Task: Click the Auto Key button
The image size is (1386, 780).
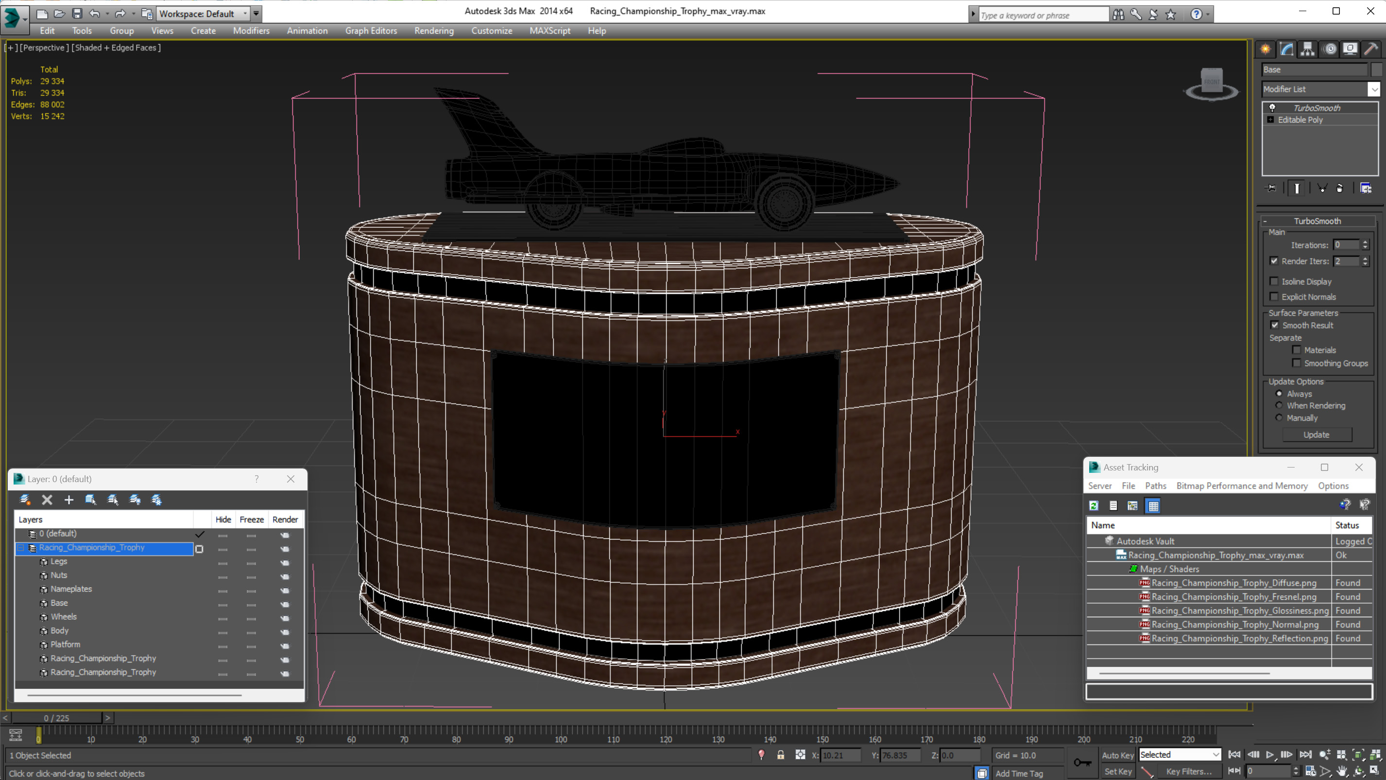Action: click(1117, 755)
